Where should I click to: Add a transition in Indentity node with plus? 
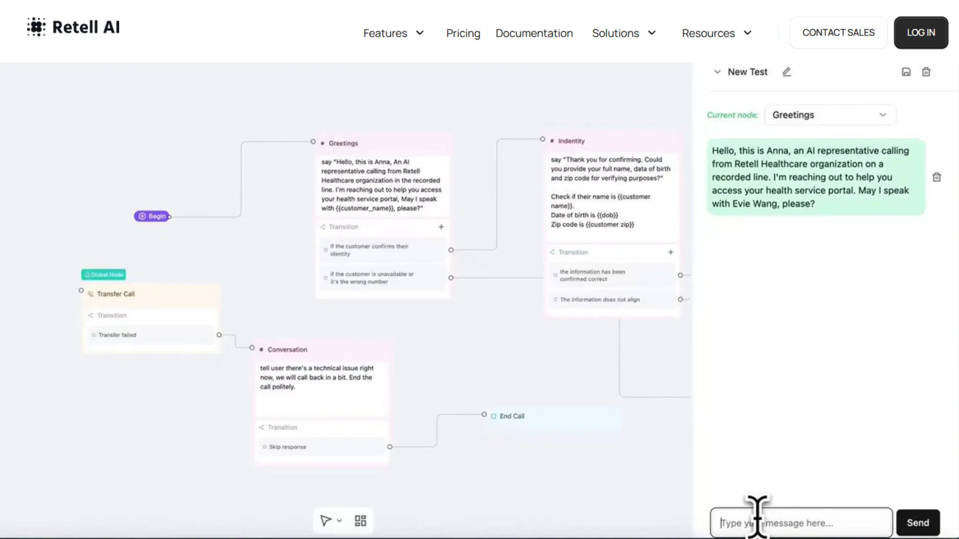[670, 252]
